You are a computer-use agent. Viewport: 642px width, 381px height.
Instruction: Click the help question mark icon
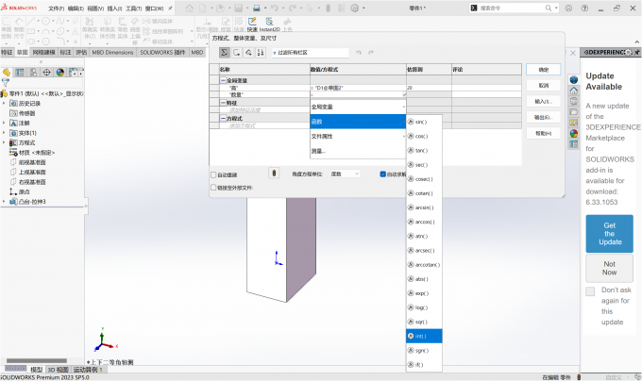[x=584, y=8]
